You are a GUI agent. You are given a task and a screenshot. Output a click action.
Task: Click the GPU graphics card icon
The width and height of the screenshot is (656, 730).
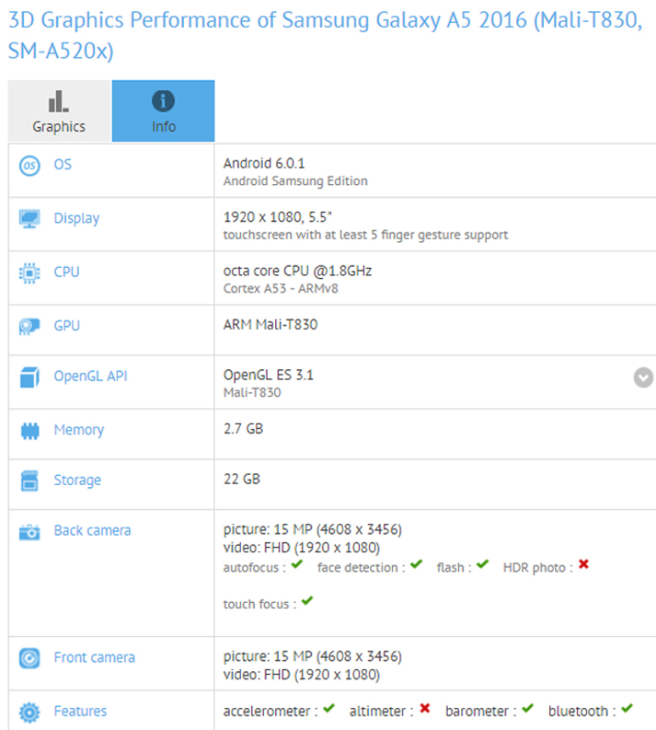coord(29,327)
